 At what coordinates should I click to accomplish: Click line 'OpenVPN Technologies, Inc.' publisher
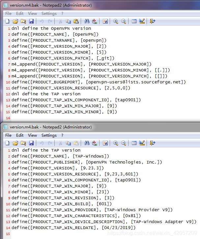[87, 162]
